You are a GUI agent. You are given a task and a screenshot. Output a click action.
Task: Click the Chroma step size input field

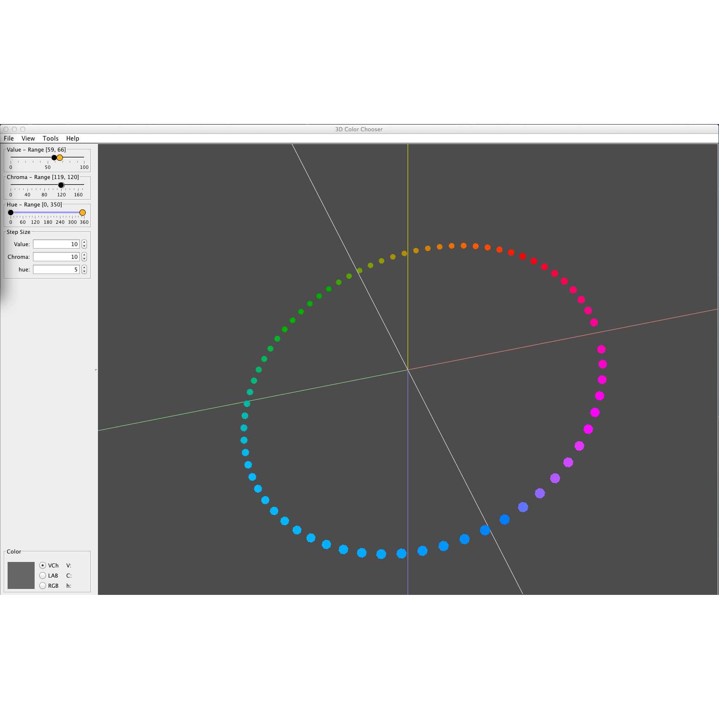tap(57, 257)
